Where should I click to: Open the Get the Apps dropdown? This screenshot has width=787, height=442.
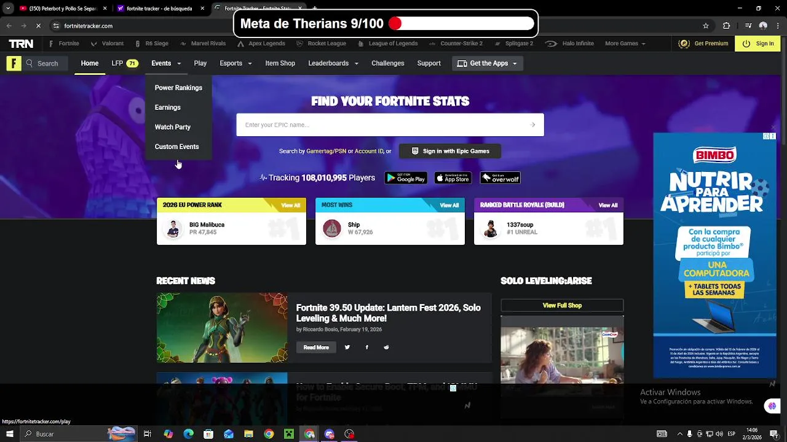pyautogui.click(x=488, y=63)
